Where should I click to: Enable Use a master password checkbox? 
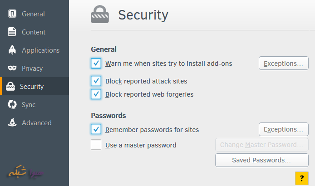click(96, 145)
